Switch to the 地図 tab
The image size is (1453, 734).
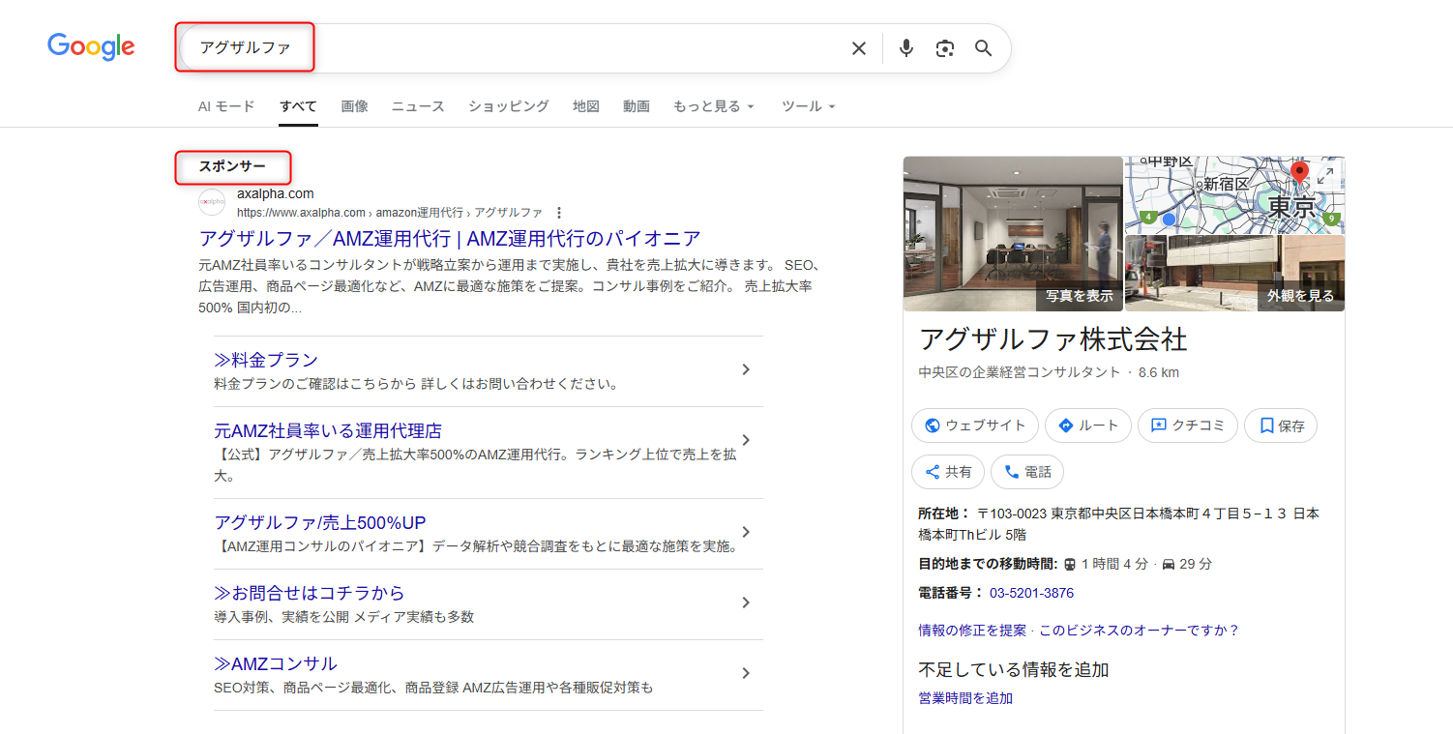click(x=586, y=106)
